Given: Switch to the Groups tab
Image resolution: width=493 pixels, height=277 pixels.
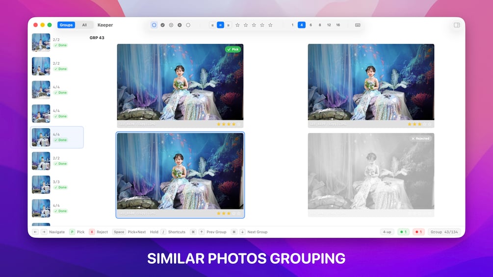Looking at the screenshot, I should pyautogui.click(x=66, y=25).
